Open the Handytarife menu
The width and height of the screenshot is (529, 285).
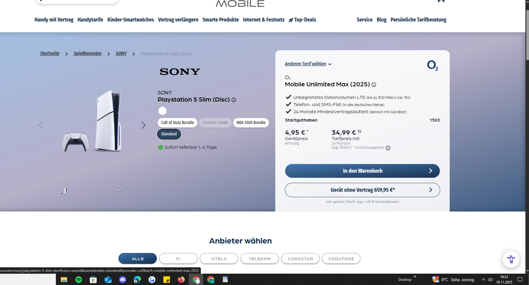(x=90, y=20)
